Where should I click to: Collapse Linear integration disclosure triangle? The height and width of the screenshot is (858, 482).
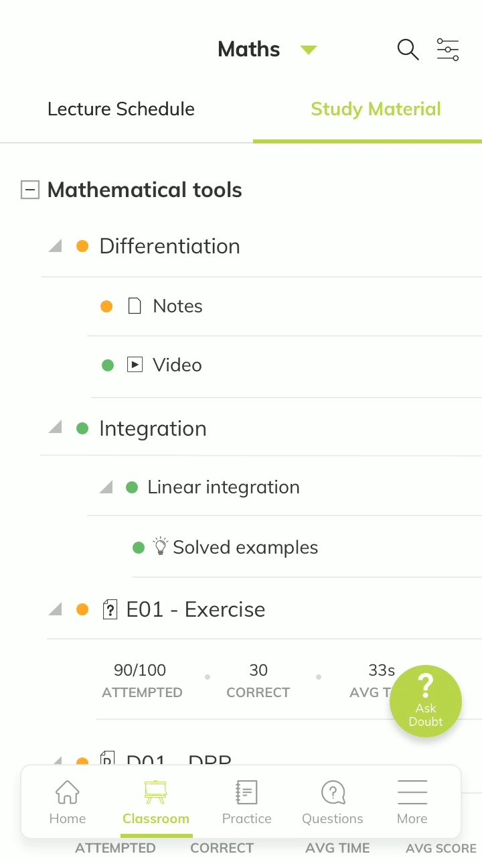[x=106, y=487]
